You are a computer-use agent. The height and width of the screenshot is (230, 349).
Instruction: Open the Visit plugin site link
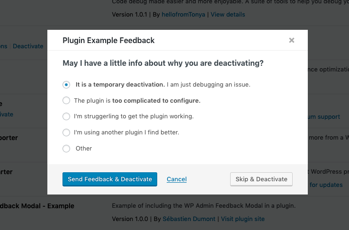pos(243,219)
